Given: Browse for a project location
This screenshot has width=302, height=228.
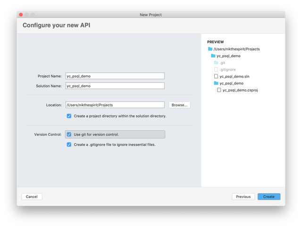Looking at the screenshot, I should pyautogui.click(x=179, y=105).
